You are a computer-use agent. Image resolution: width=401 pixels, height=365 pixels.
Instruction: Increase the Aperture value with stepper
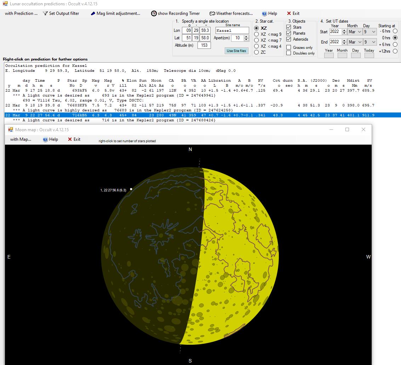tap(246, 36)
